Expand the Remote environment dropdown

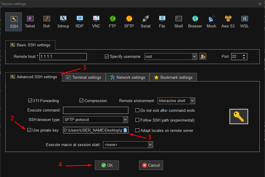(192, 101)
